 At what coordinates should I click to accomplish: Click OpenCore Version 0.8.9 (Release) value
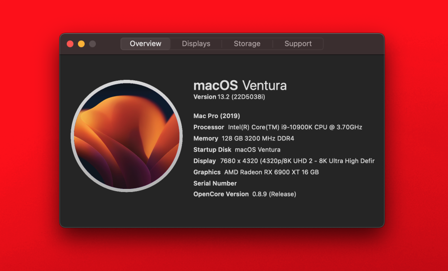274,194
